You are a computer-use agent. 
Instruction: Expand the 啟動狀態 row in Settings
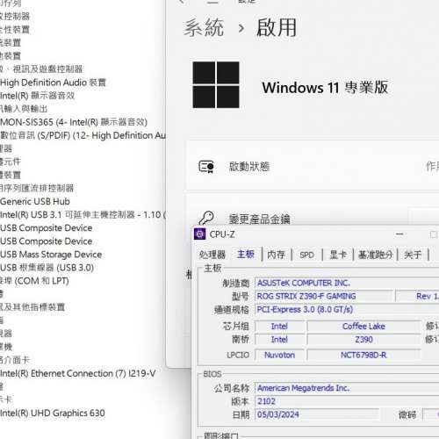pos(313,166)
